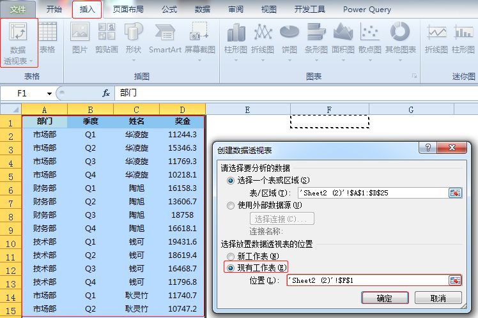Open the Power Query ribbon tab

coord(367,10)
